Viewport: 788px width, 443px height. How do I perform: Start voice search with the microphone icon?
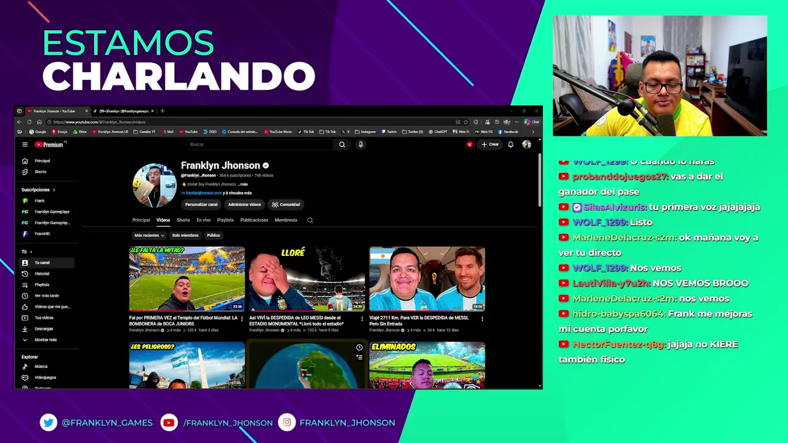(x=361, y=145)
